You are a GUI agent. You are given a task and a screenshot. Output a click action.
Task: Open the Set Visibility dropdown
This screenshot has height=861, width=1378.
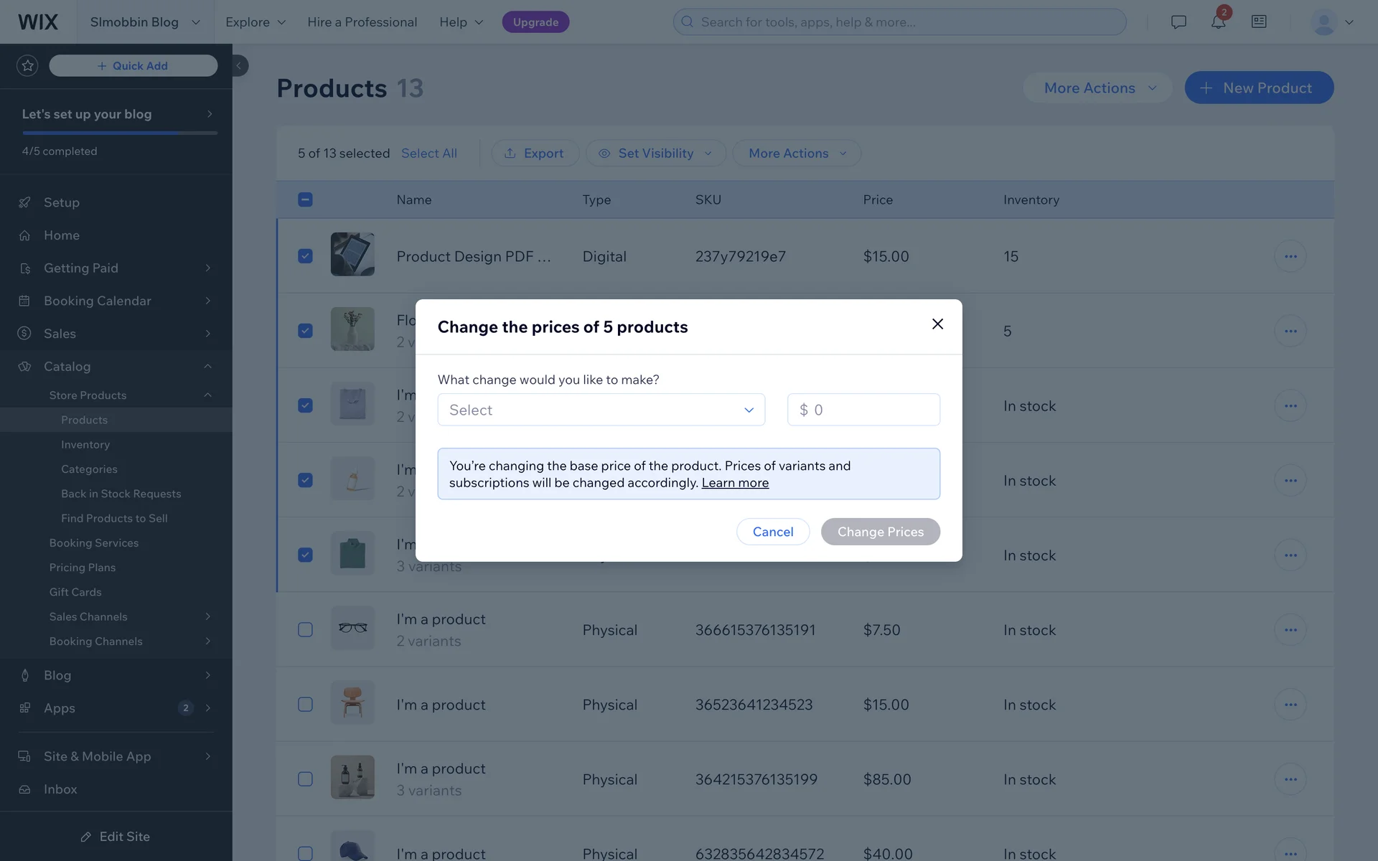tap(655, 153)
